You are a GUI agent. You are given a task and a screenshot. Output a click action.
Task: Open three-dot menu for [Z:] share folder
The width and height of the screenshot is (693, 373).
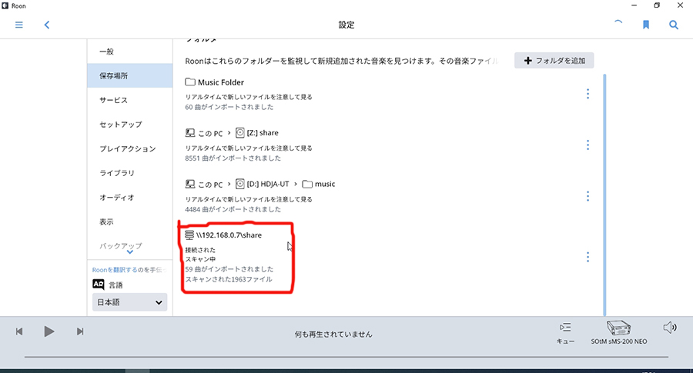pyautogui.click(x=588, y=145)
